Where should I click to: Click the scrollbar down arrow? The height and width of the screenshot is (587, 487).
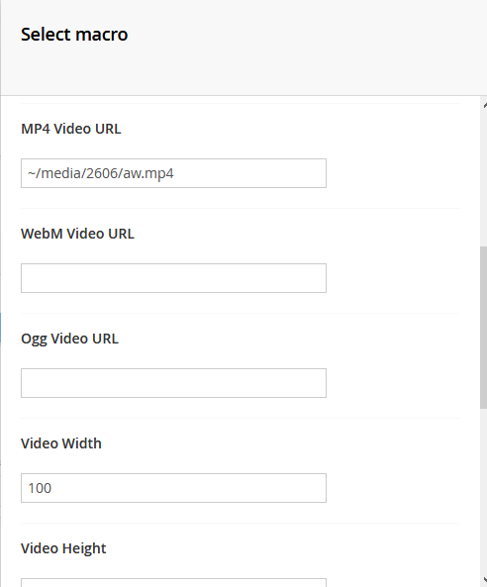click(484, 579)
